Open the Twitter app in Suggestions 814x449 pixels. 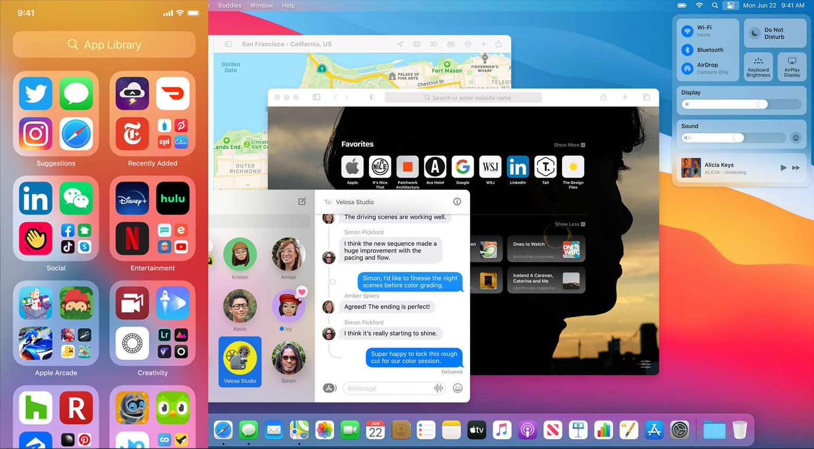36,93
